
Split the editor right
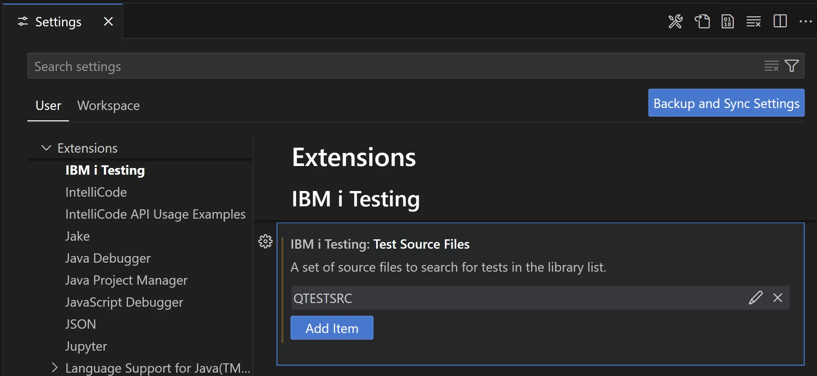(780, 21)
